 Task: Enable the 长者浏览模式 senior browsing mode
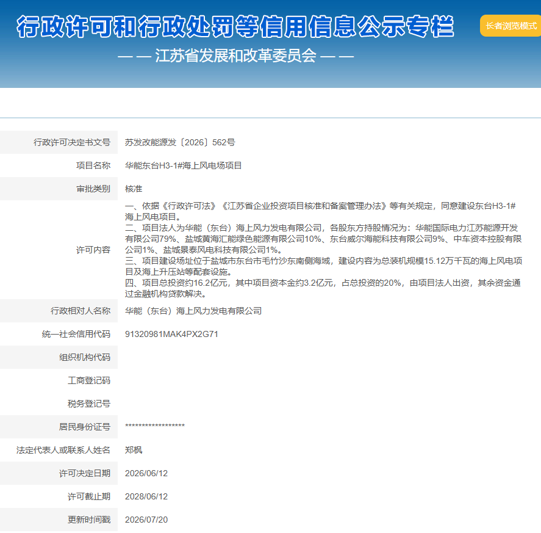pos(511,26)
